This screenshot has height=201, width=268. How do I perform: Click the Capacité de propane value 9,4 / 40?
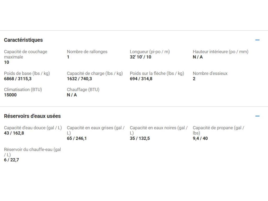200,138
